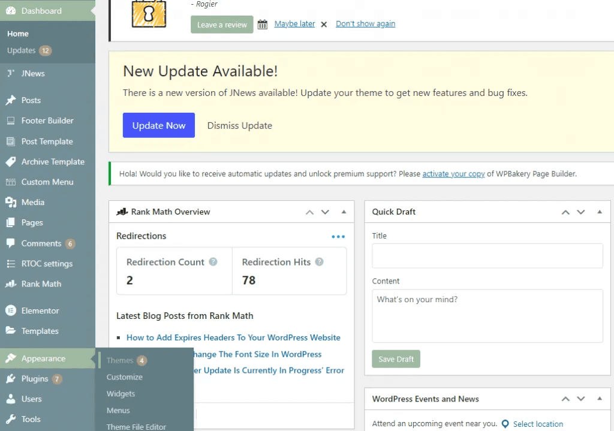The width and height of the screenshot is (614, 431).
Task: Click the Don't show again link
Action: pos(365,23)
